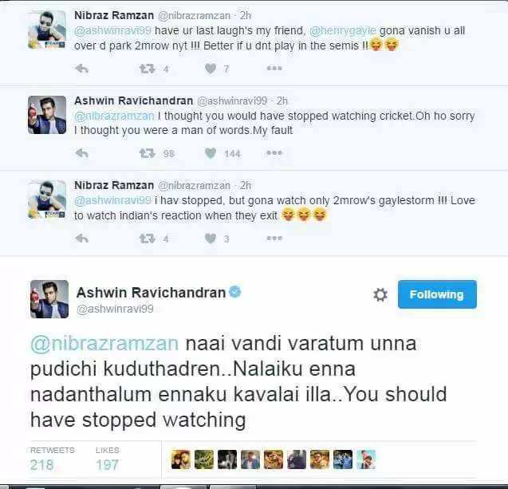Like the gaylestorm tweet with 3 likes
The image size is (508, 489).
tap(211, 239)
